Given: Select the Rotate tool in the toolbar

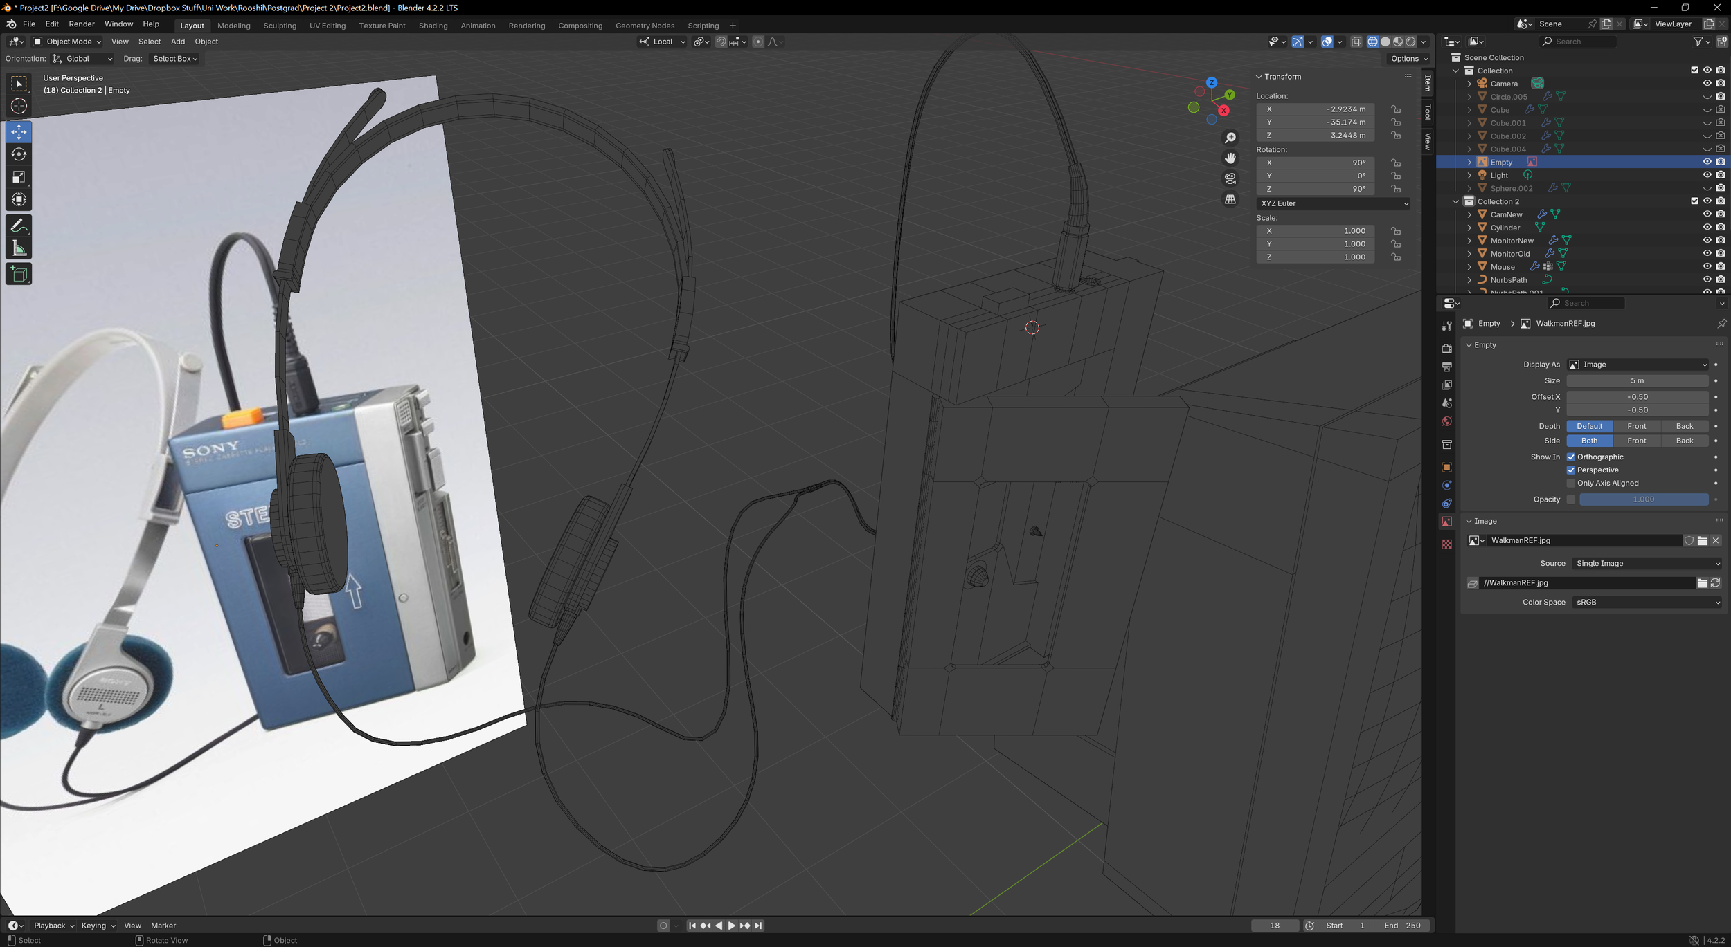Looking at the screenshot, I should pos(18,154).
